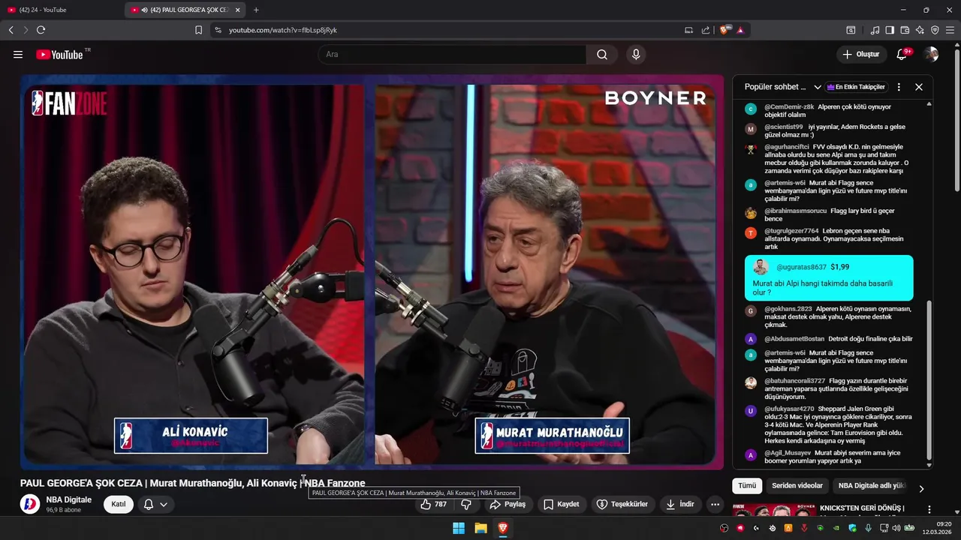The height and width of the screenshot is (540, 961).
Task: Open KNICKS'TEN GERİ DÖNÜŞ video thumbnail
Action: coord(773,512)
